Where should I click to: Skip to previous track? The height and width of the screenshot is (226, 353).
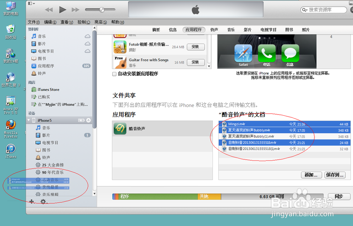49,10
